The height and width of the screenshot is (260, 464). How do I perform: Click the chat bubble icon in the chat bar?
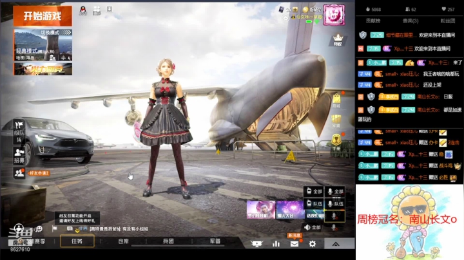click(70, 228)
